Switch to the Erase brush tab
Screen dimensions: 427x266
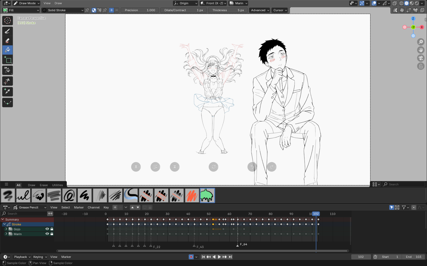tap(44, 185)
